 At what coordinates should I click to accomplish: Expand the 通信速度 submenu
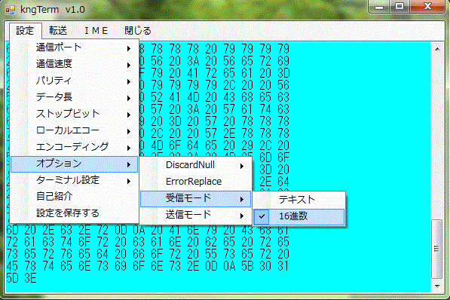click(74, 64)
